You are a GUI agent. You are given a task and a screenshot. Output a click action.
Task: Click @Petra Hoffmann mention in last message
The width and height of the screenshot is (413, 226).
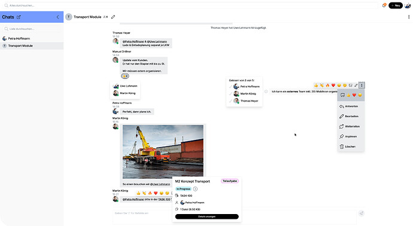pyautogui.click(x=133, y=200)
